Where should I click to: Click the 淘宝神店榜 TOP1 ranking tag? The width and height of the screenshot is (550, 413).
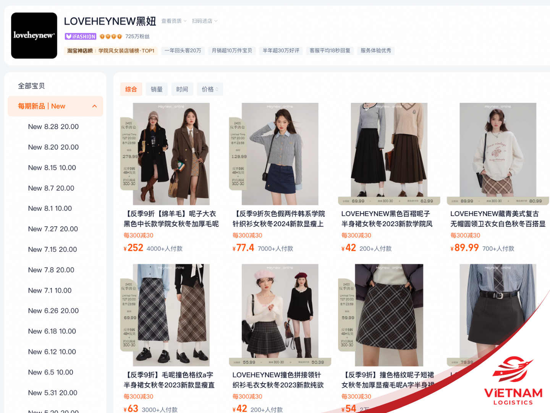(x=111, y=50)
